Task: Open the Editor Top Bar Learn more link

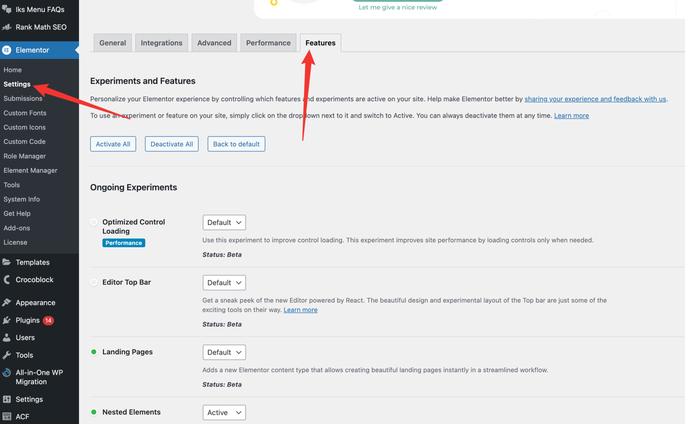Action: 300,309
